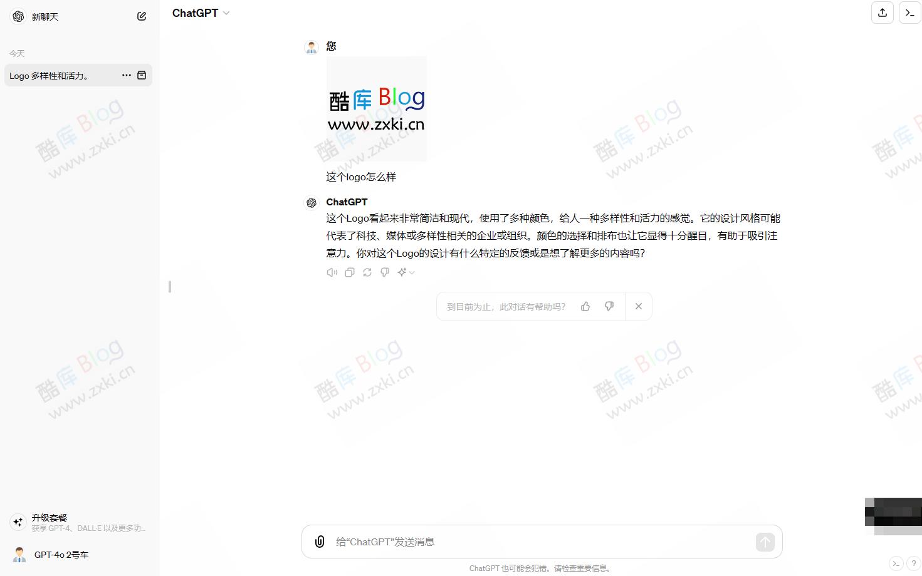Open a new chat with the compose icon
922x576 pixels.
pyautogui.click(x=142, y=16)
